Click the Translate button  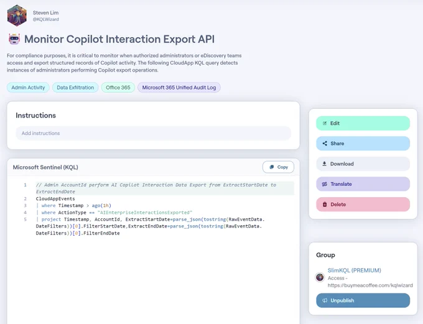point(363,184)
